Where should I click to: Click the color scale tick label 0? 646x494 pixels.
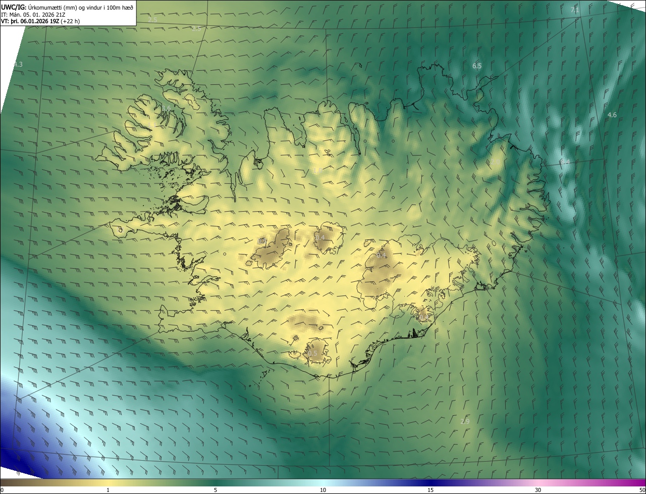[x=2, y=490]
